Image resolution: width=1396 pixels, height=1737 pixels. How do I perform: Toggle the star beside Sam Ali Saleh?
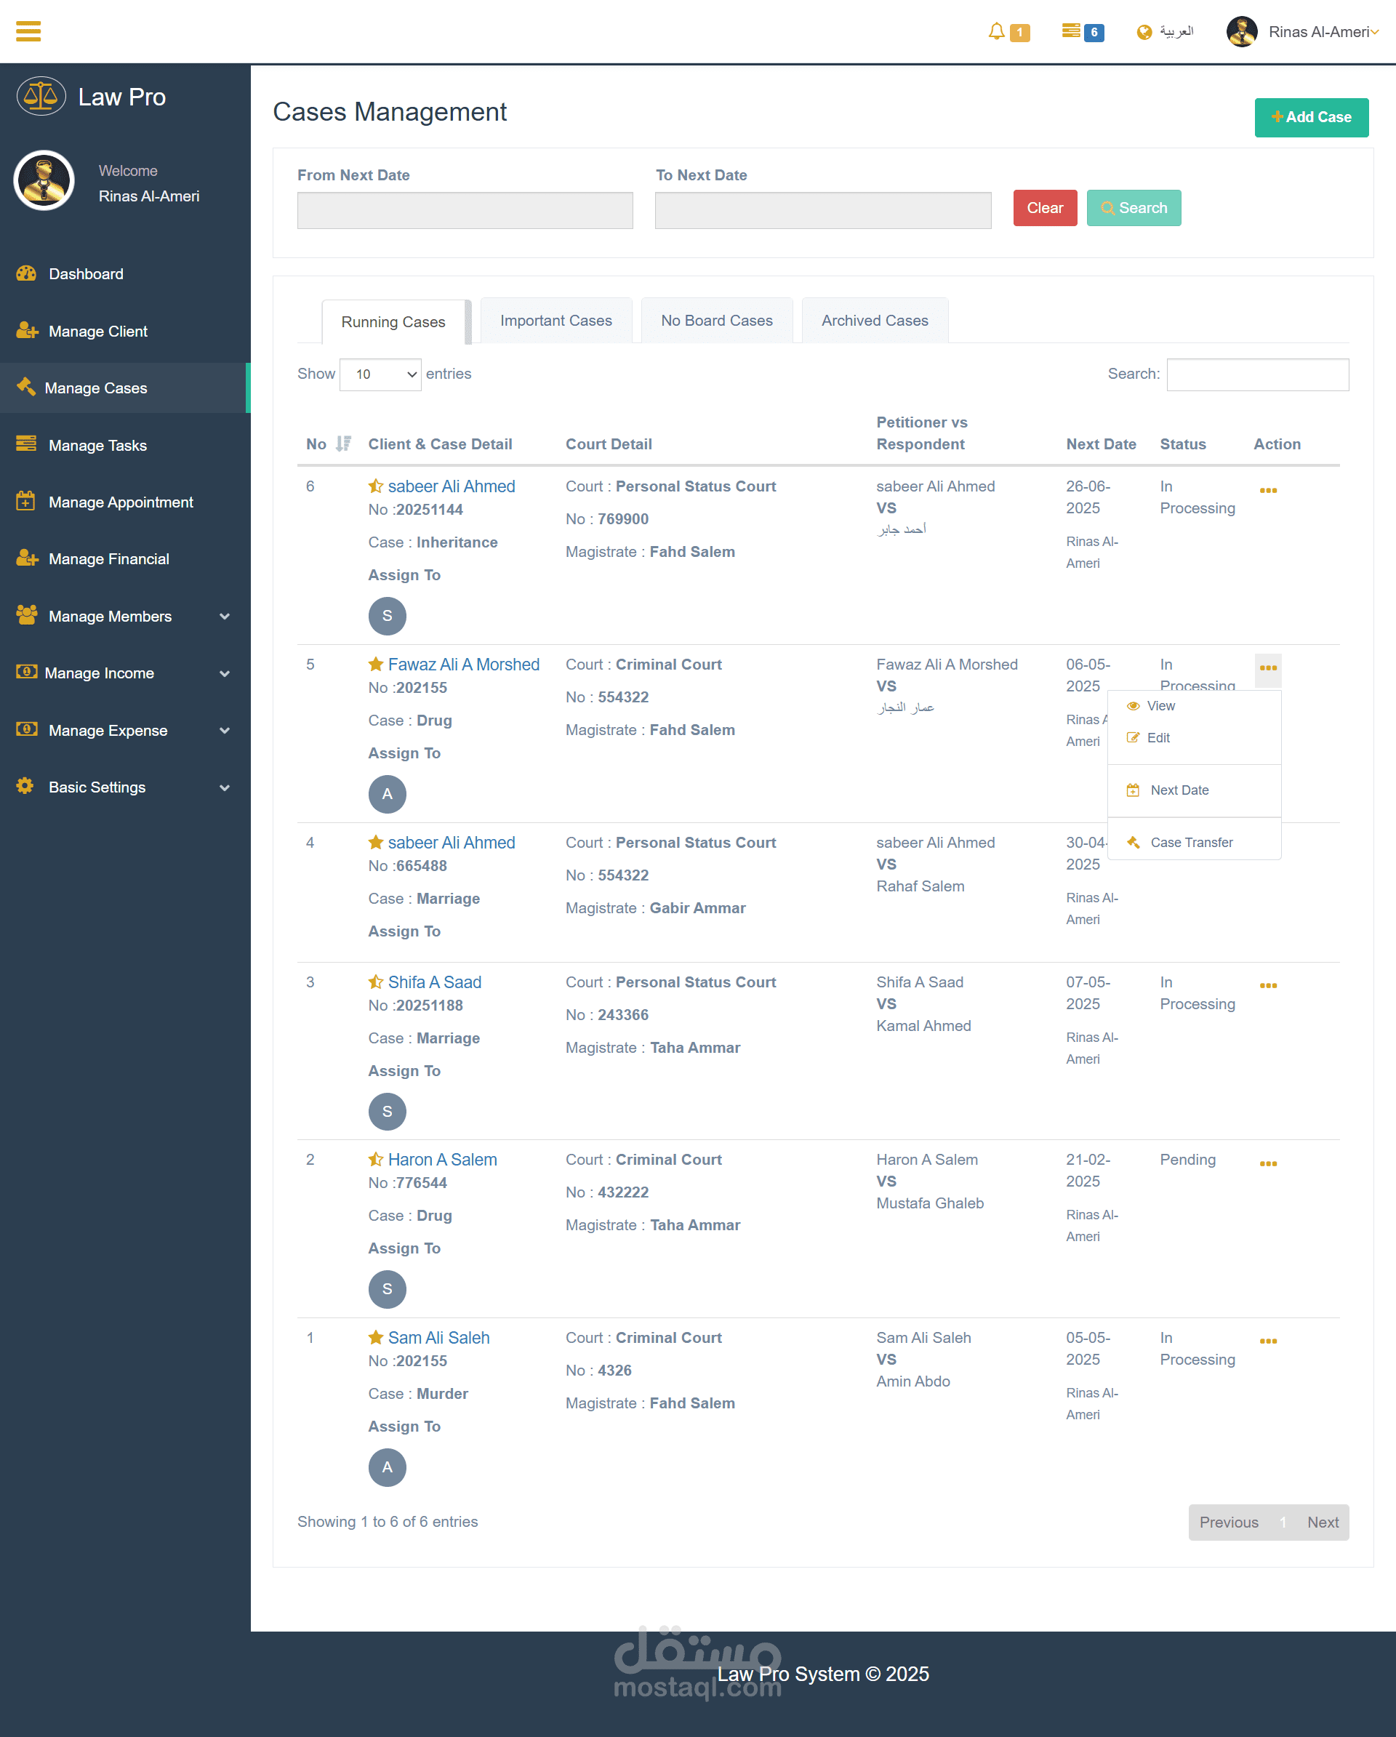[x=375, y=1337]
